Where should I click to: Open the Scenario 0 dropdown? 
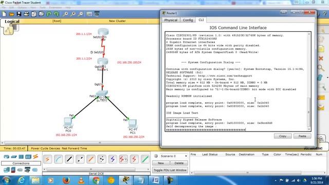pyautogui.click(x=173, y=156)
